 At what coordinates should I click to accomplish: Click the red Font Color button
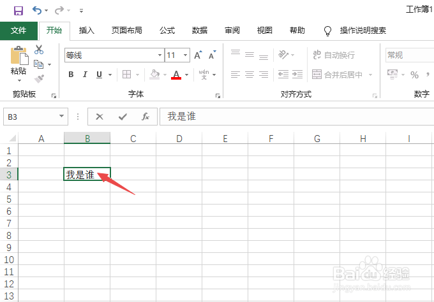coord(176,75)
